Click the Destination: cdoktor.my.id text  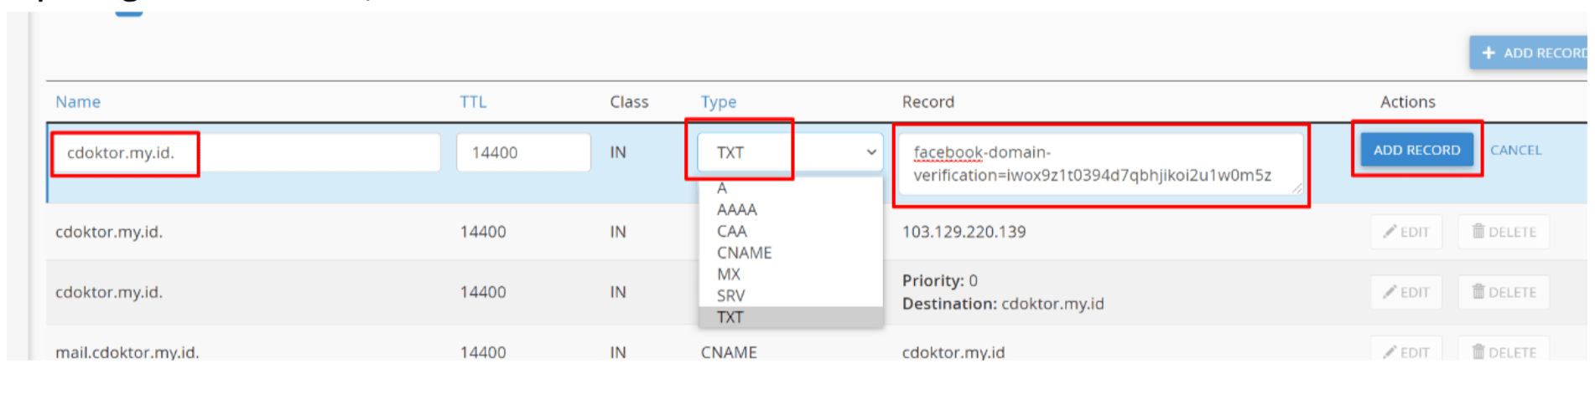click(1003, 304)
